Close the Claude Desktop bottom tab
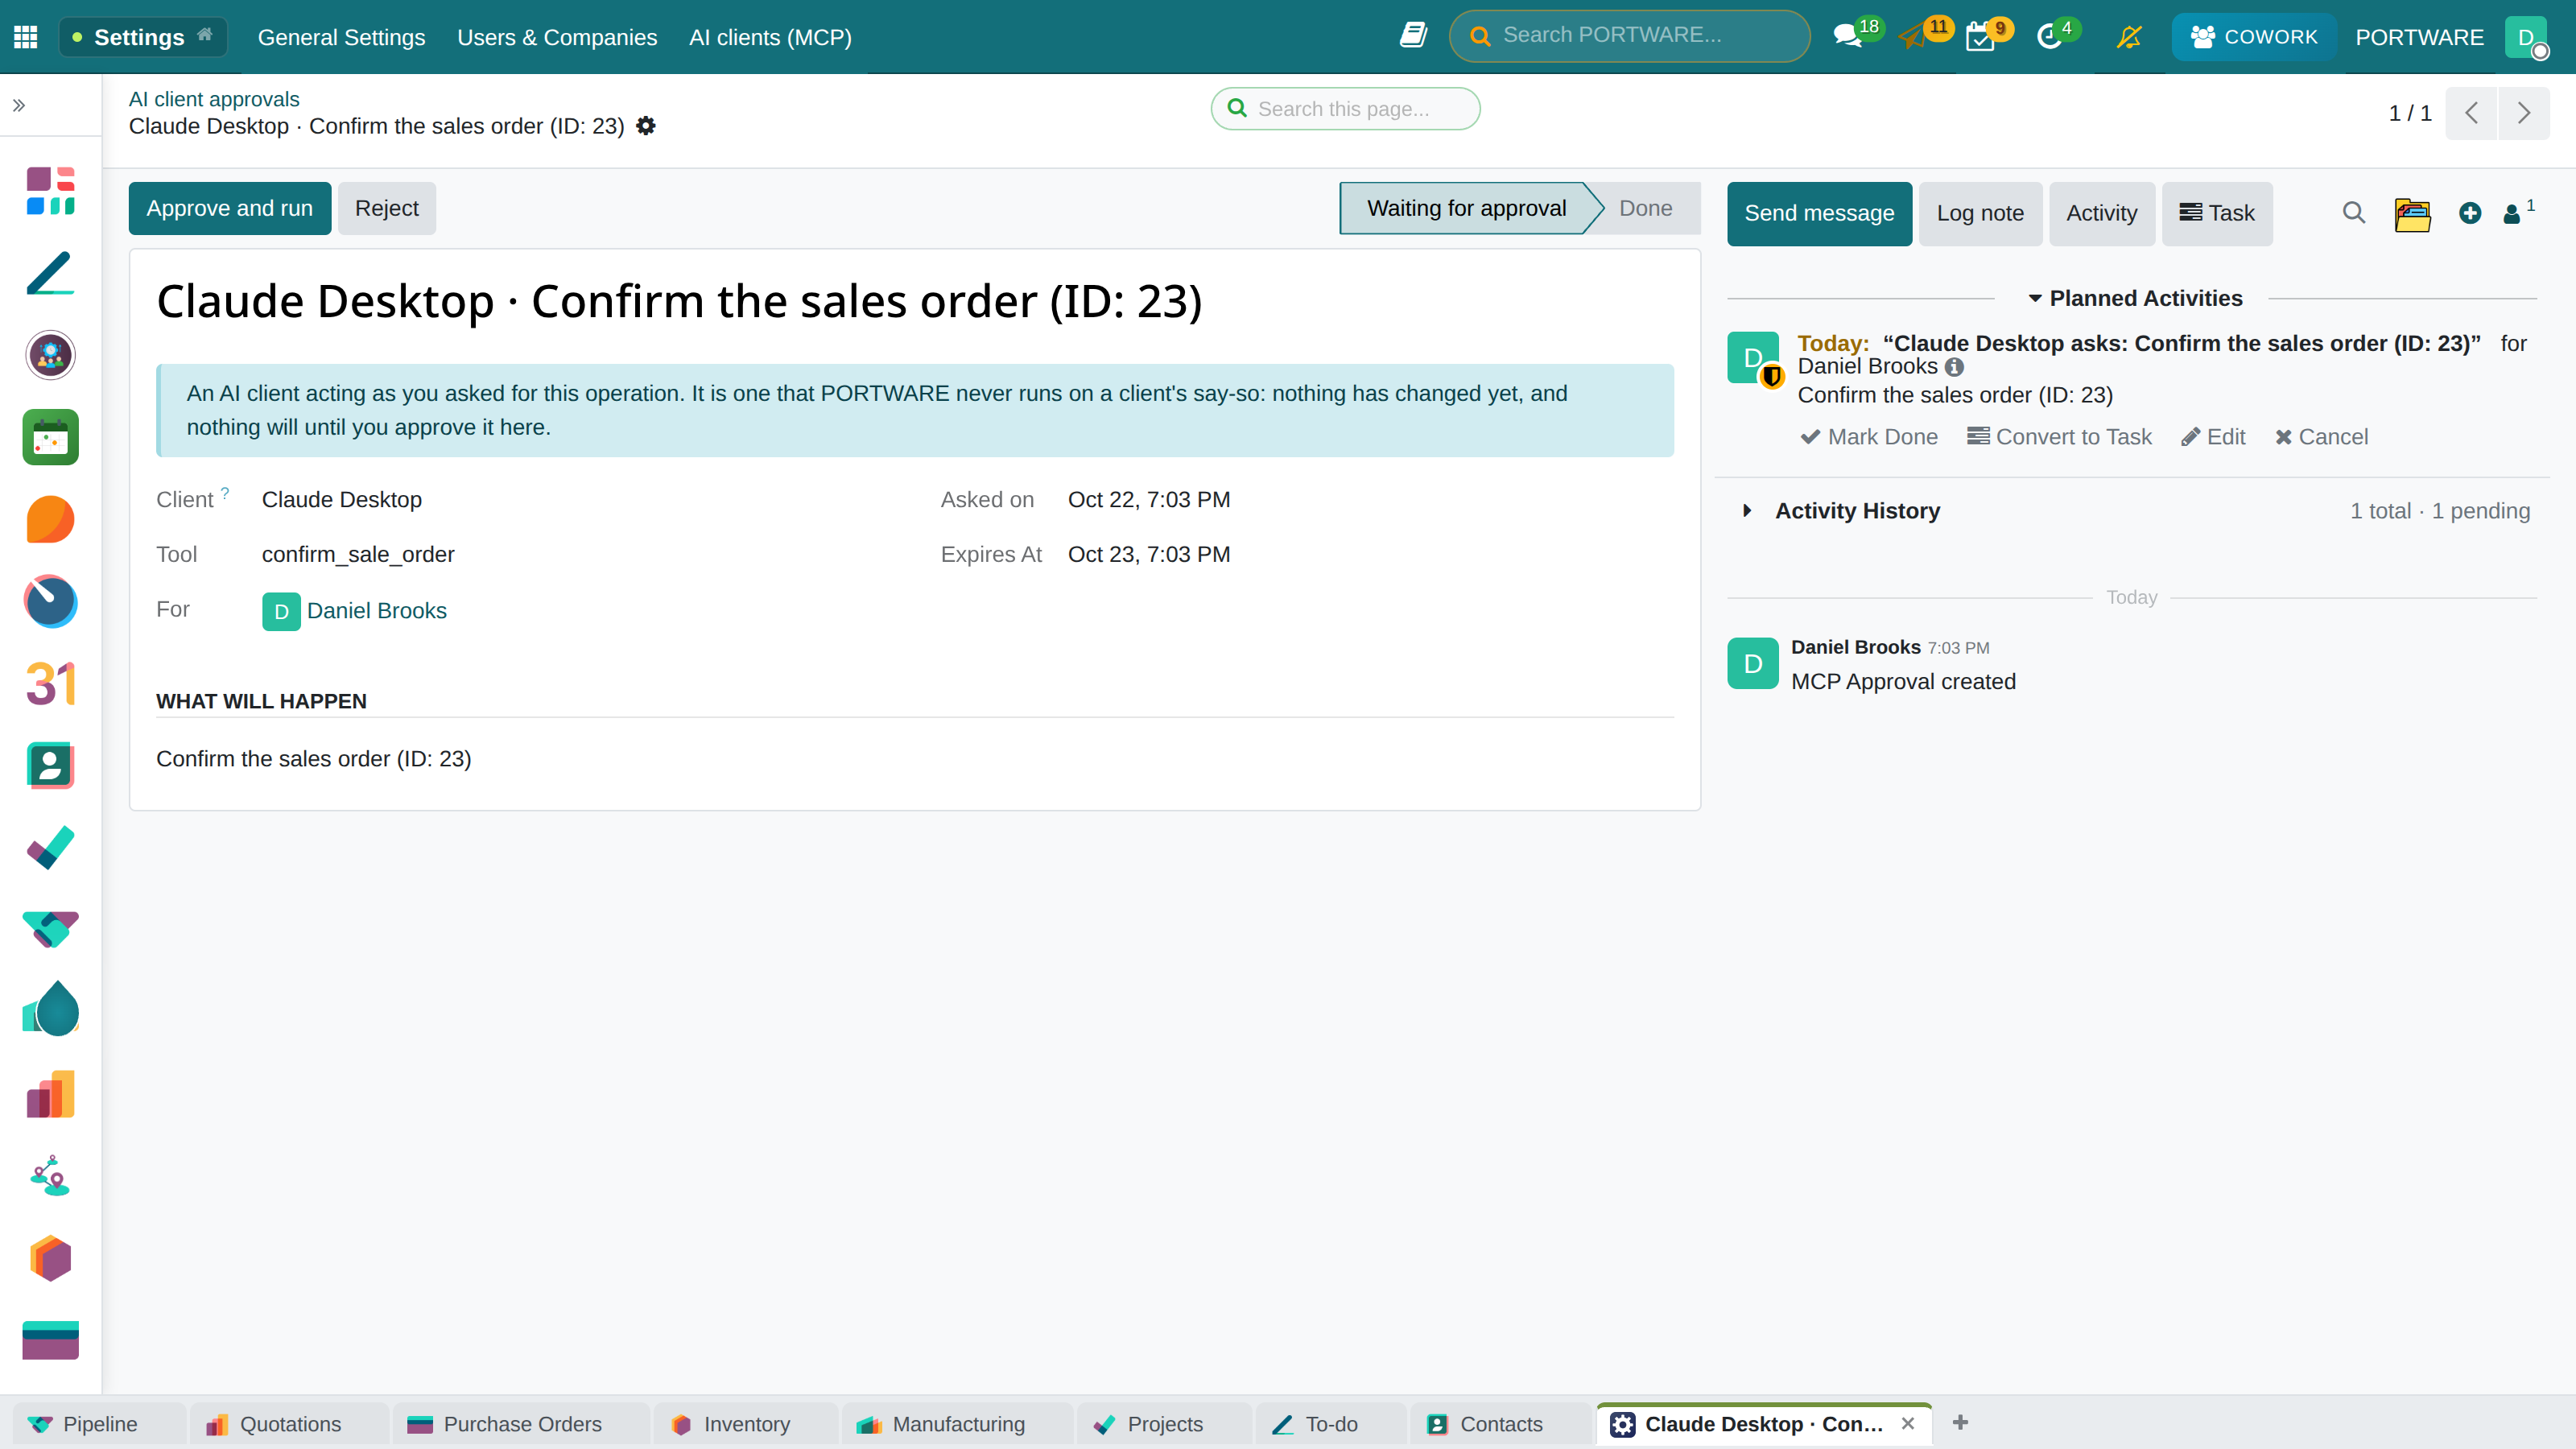2576x1449 pixels. pyautogui.click(x=1907, y=1423)
